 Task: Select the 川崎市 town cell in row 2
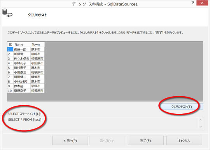(x=37, y=54)
